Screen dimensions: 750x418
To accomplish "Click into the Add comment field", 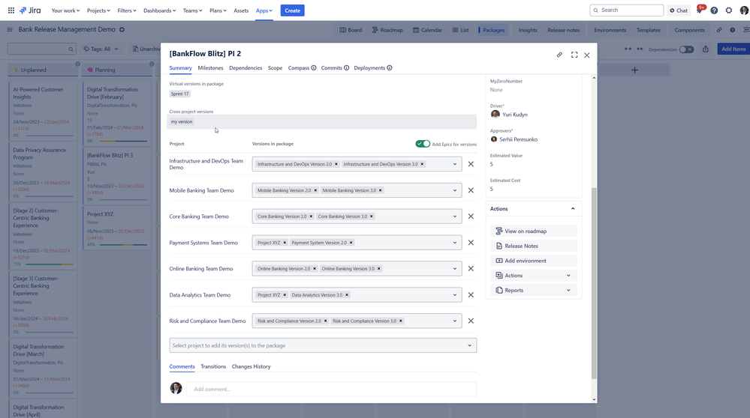I will pyautogui.click(x=332, y=389).
